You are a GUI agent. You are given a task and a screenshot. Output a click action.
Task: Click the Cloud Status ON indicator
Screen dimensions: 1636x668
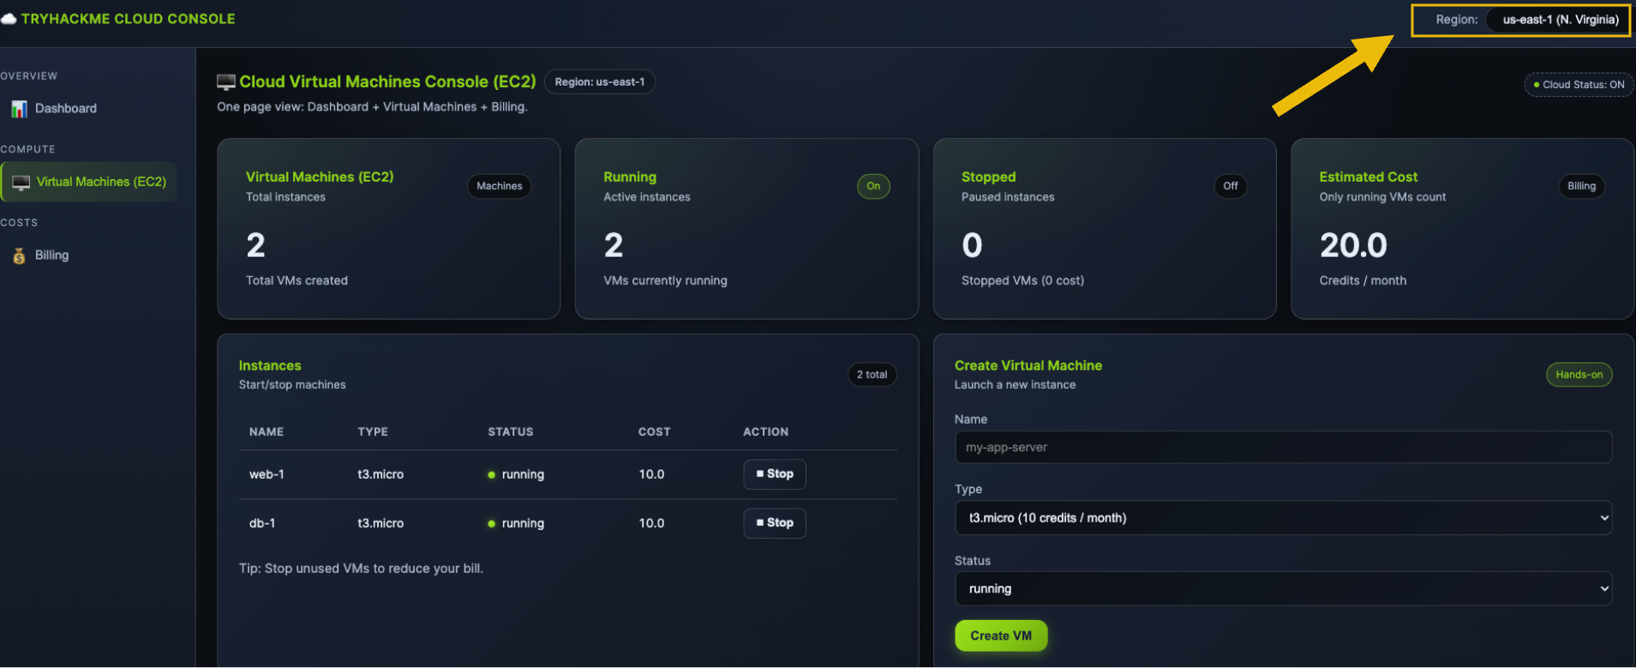tap(1579, 85)
